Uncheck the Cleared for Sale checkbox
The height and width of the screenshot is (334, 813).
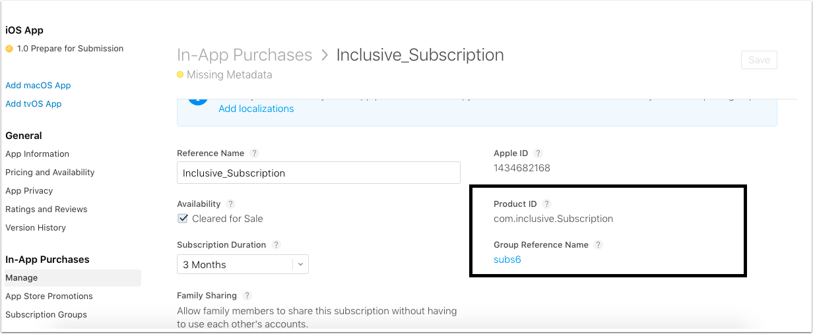tap(183, 219)
